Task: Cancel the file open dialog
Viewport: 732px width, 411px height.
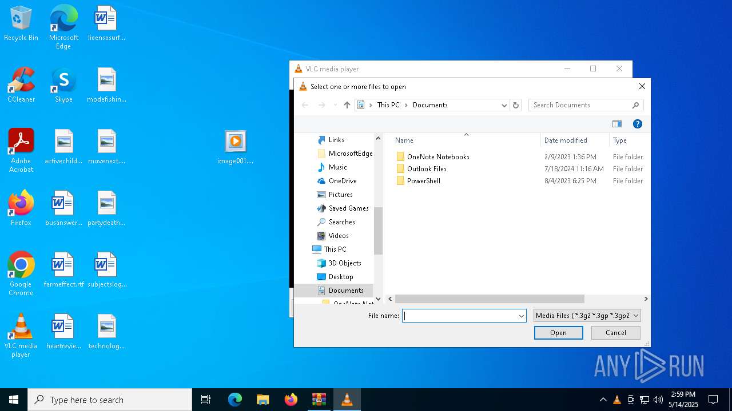Action: tap(616, 333)
